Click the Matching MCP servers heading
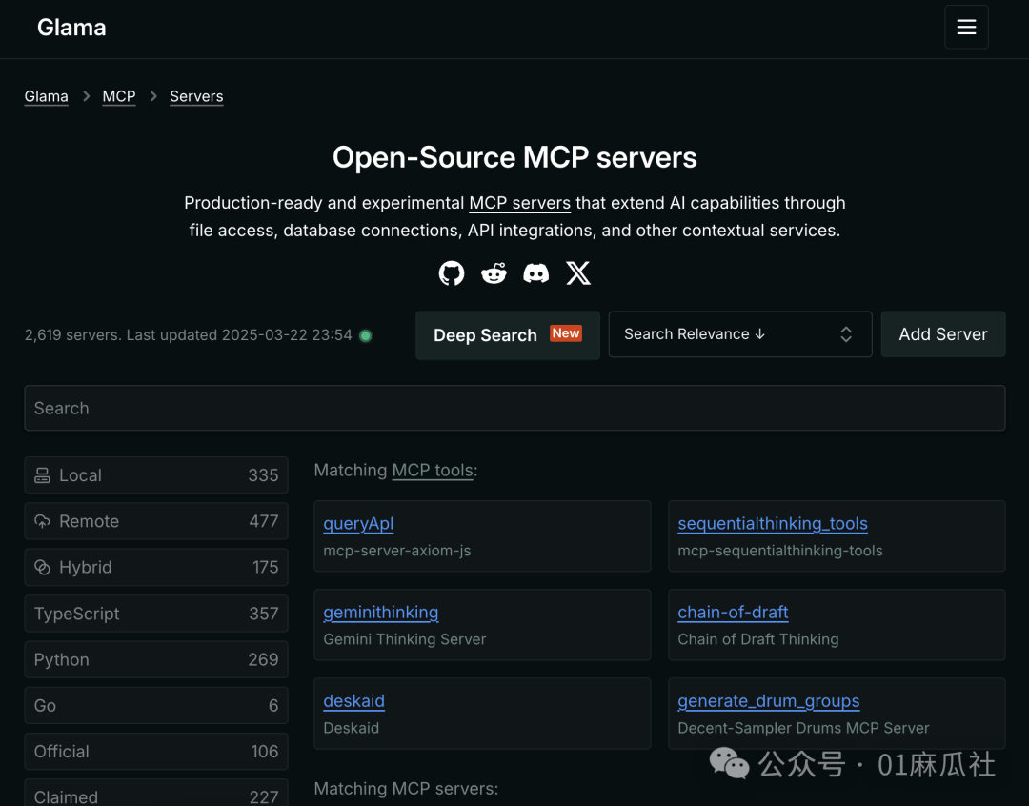This screenshot has height=806, width=1029. [406, 788]
